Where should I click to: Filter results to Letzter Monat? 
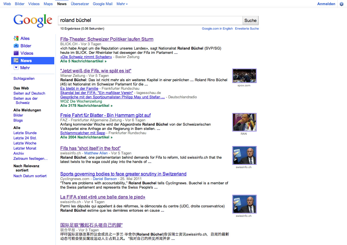(x=25, y=148)
